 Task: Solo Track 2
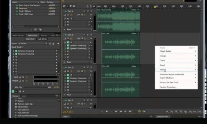(88, 35)
